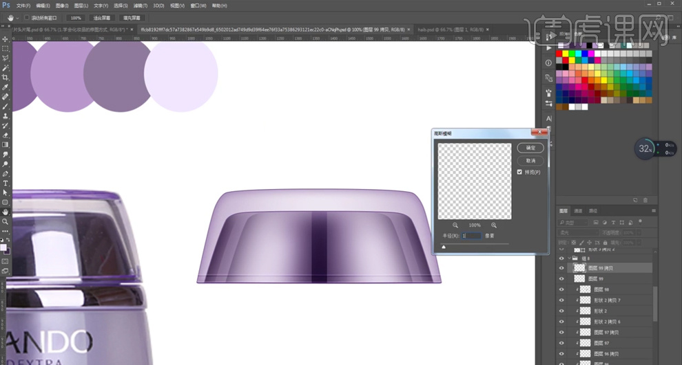Enable the 滚动所有窗口 checkbox
This screenshot has width=682, height=365.
point(27,18)
